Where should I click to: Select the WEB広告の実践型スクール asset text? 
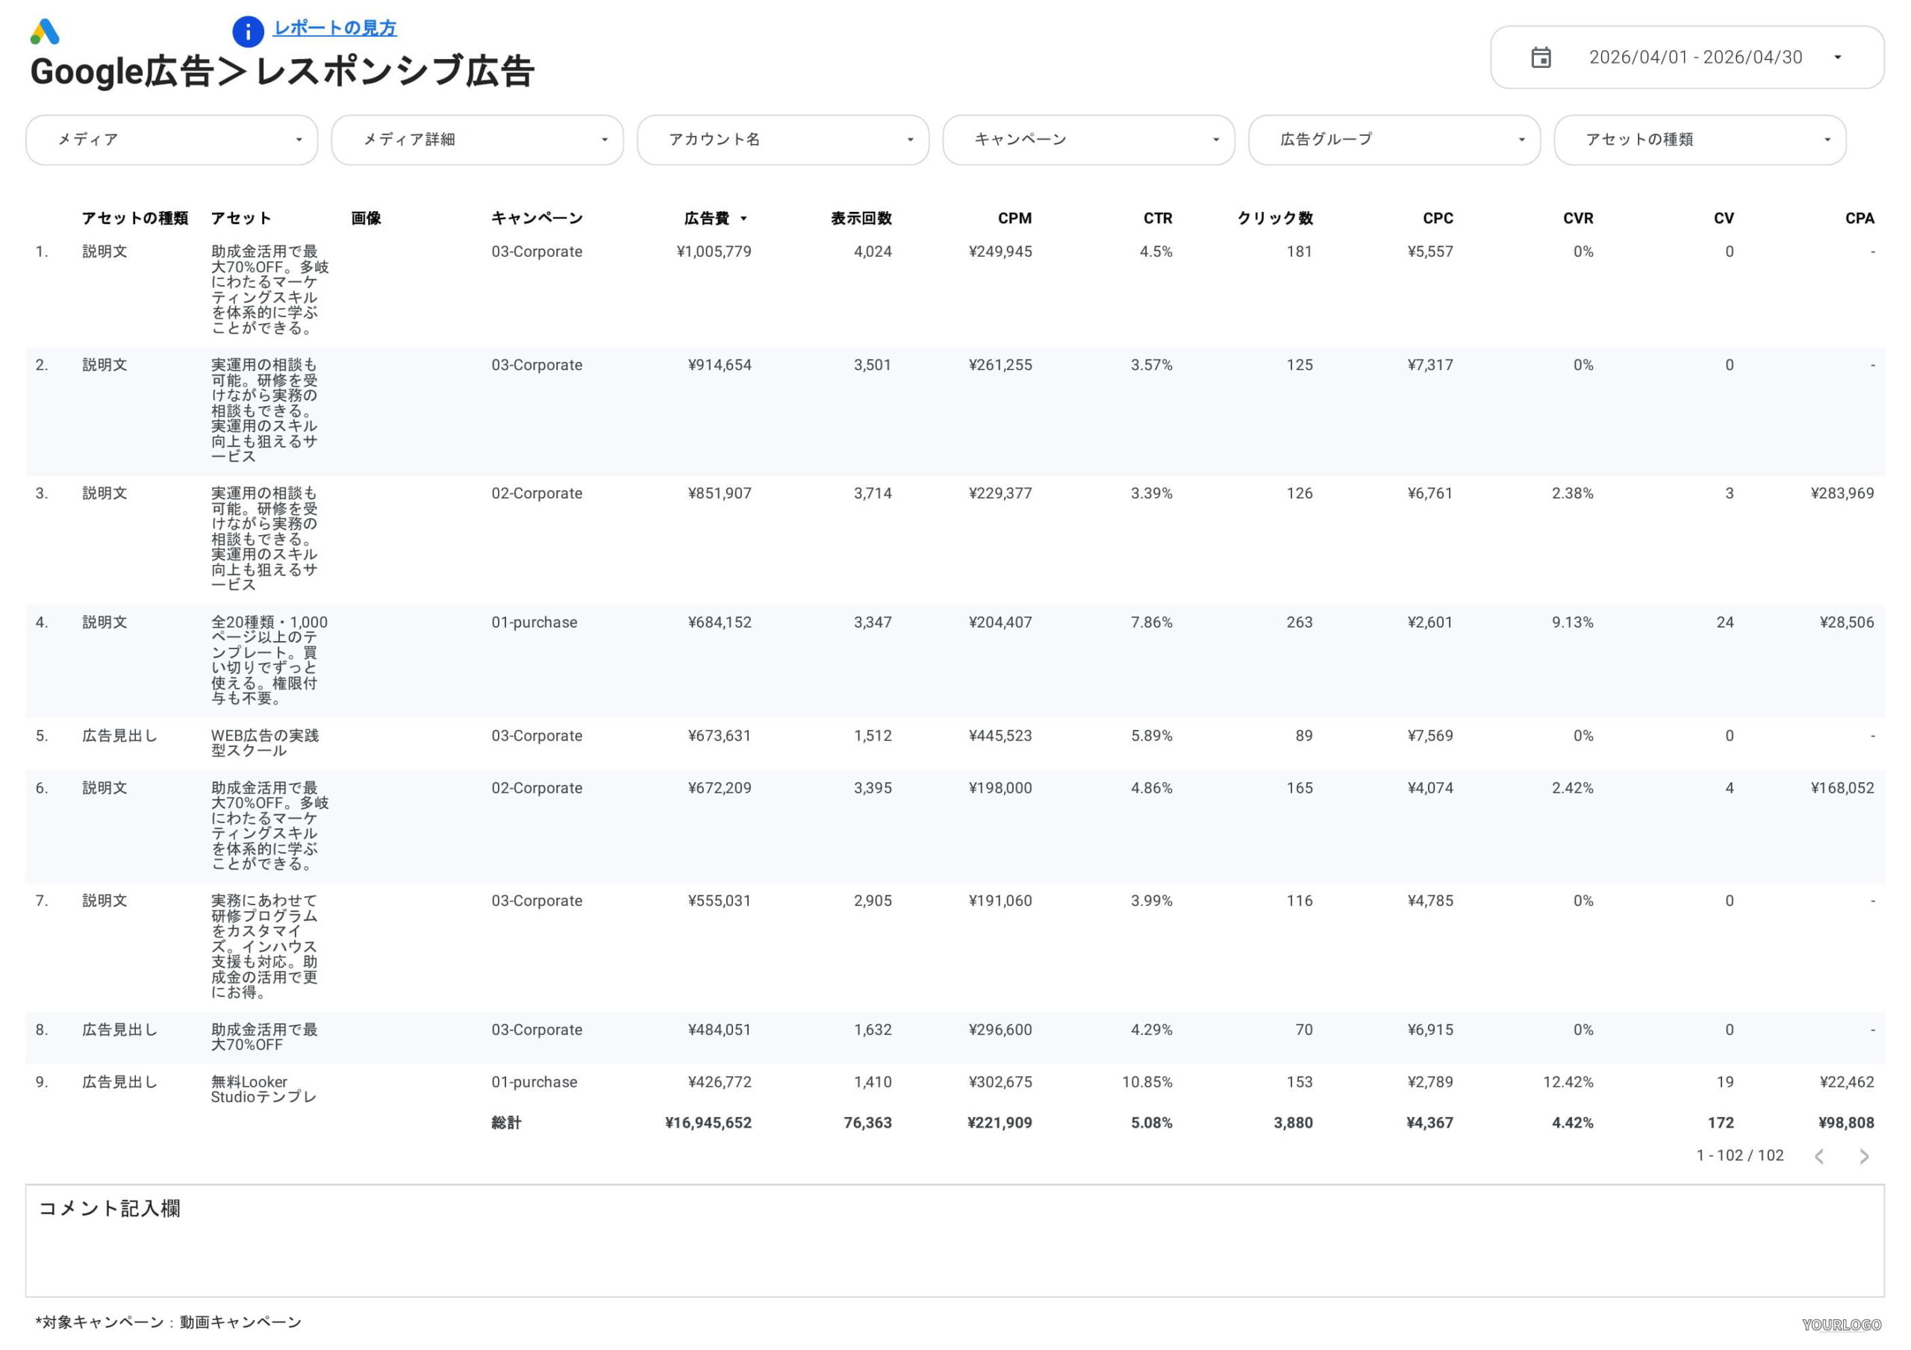click(x=265, y=743)
